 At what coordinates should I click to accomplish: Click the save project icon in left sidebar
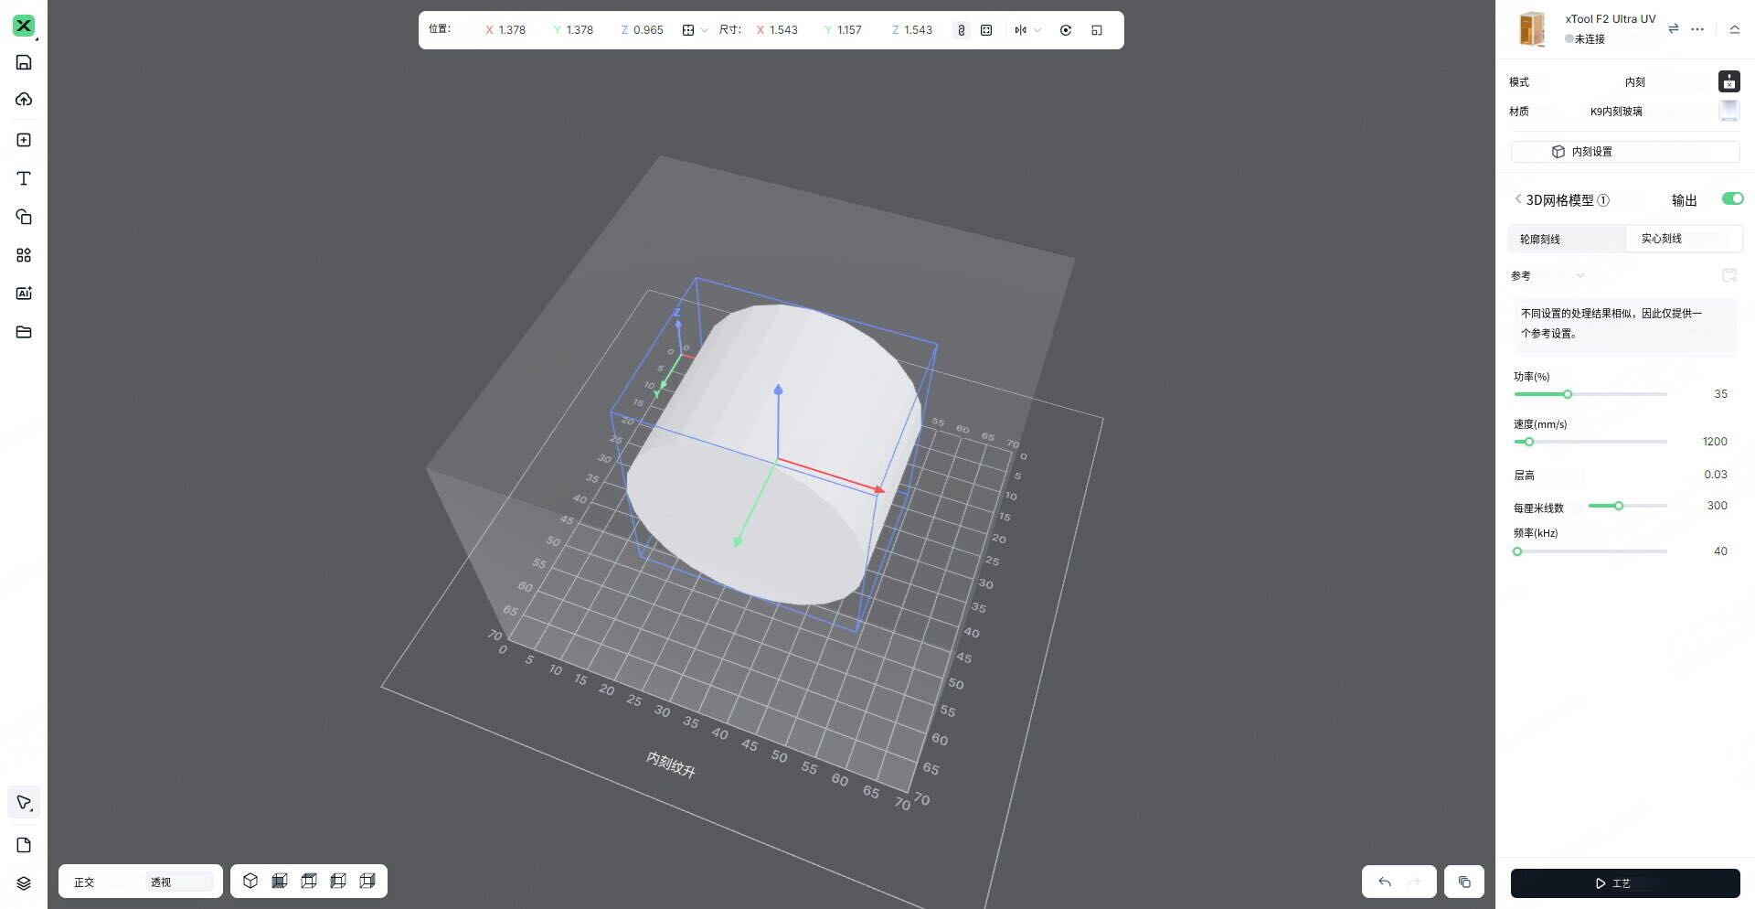[x=24, y=62]
